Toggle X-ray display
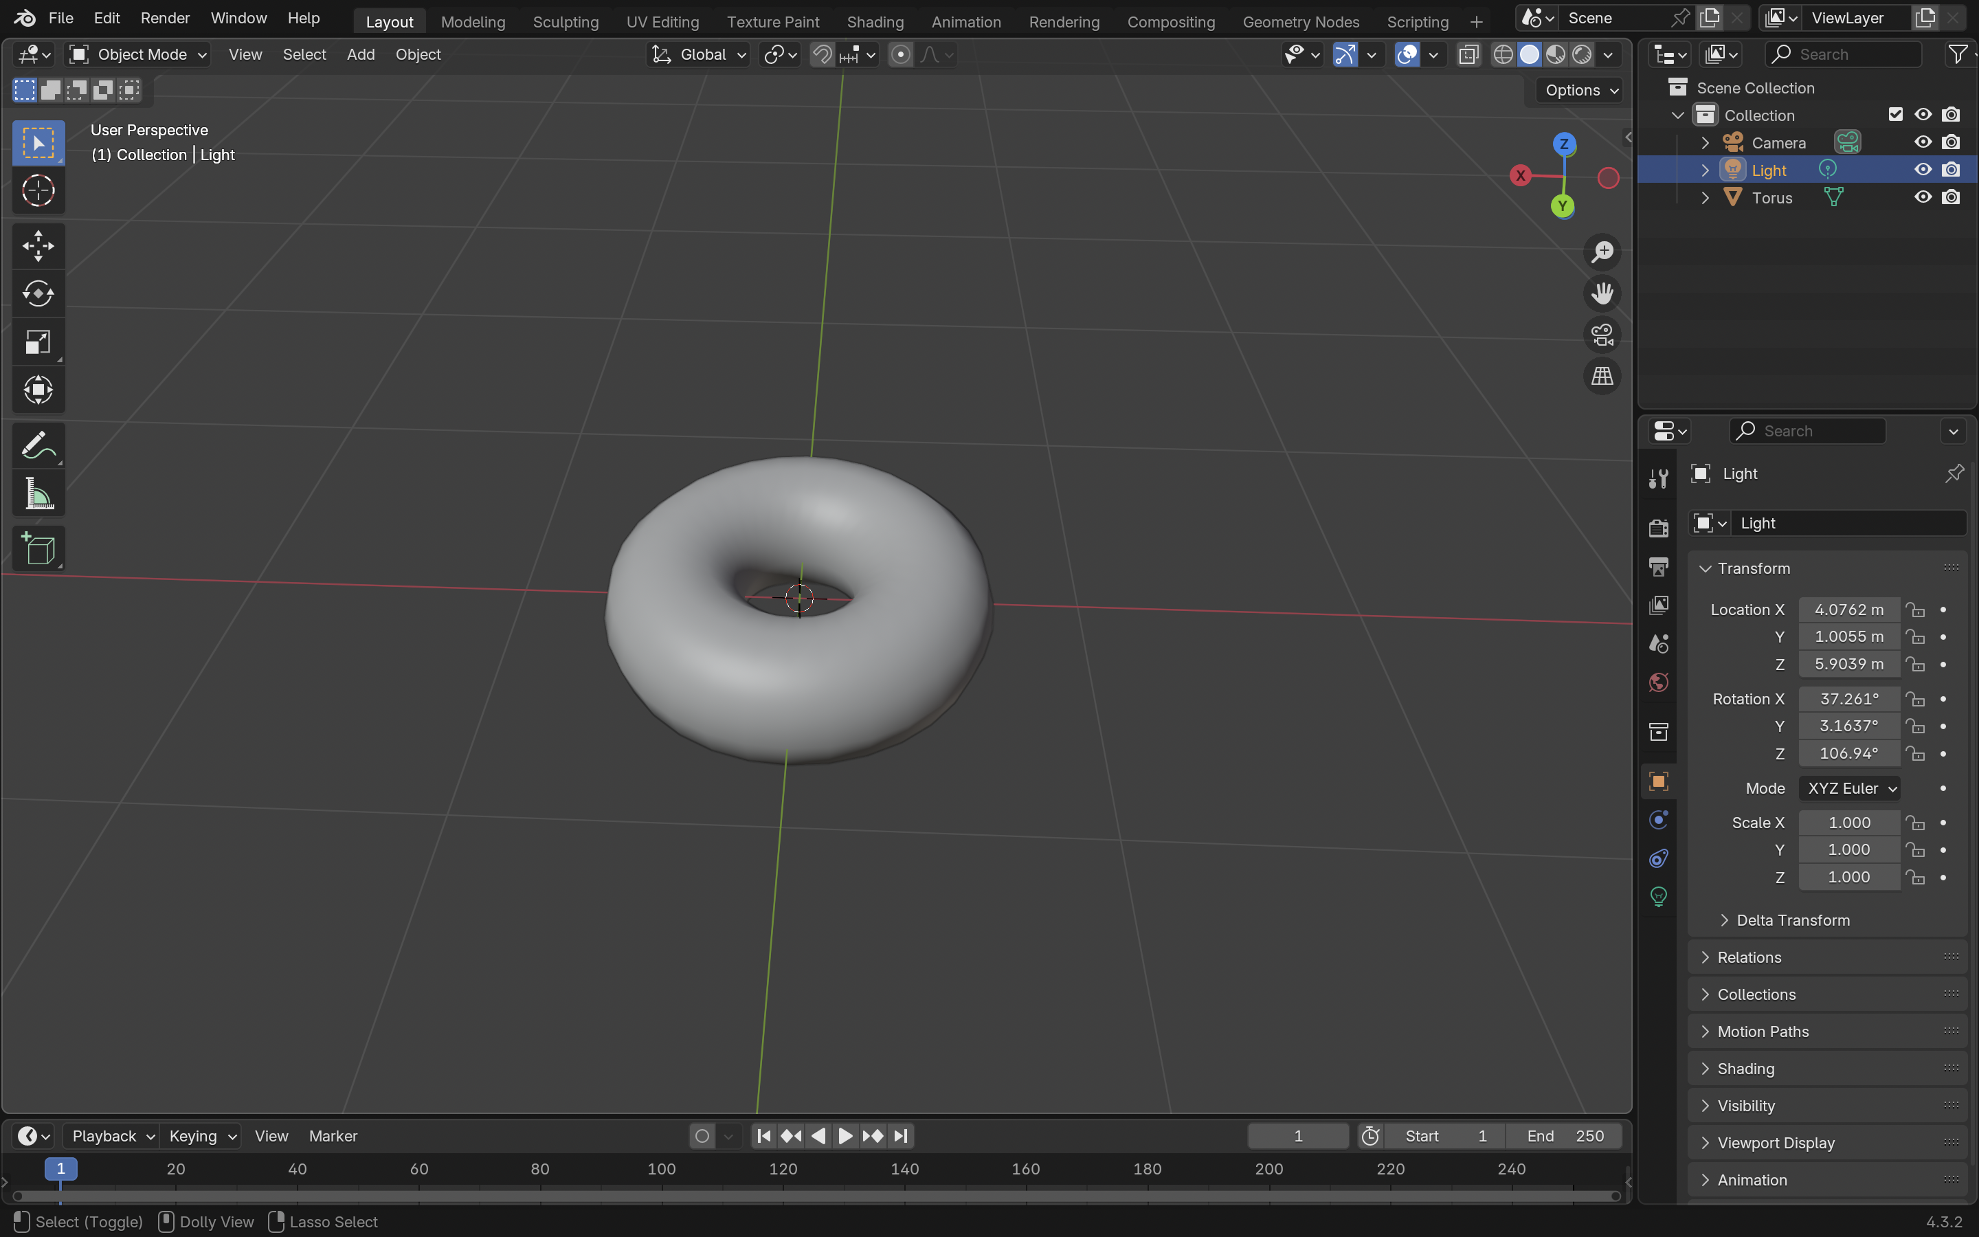Screen dimensions: 1979x1237 1468,55
